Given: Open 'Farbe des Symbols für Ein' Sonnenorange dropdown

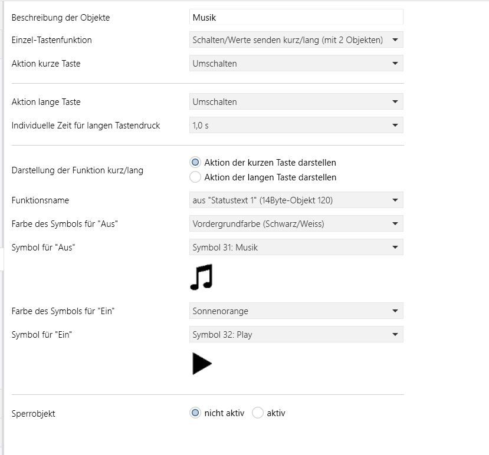Looking at the screenshot, I should (x=296, y=311).
